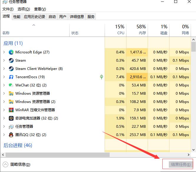
Task: Click the Microsoft Edge app icon
Action: point(11,52)
